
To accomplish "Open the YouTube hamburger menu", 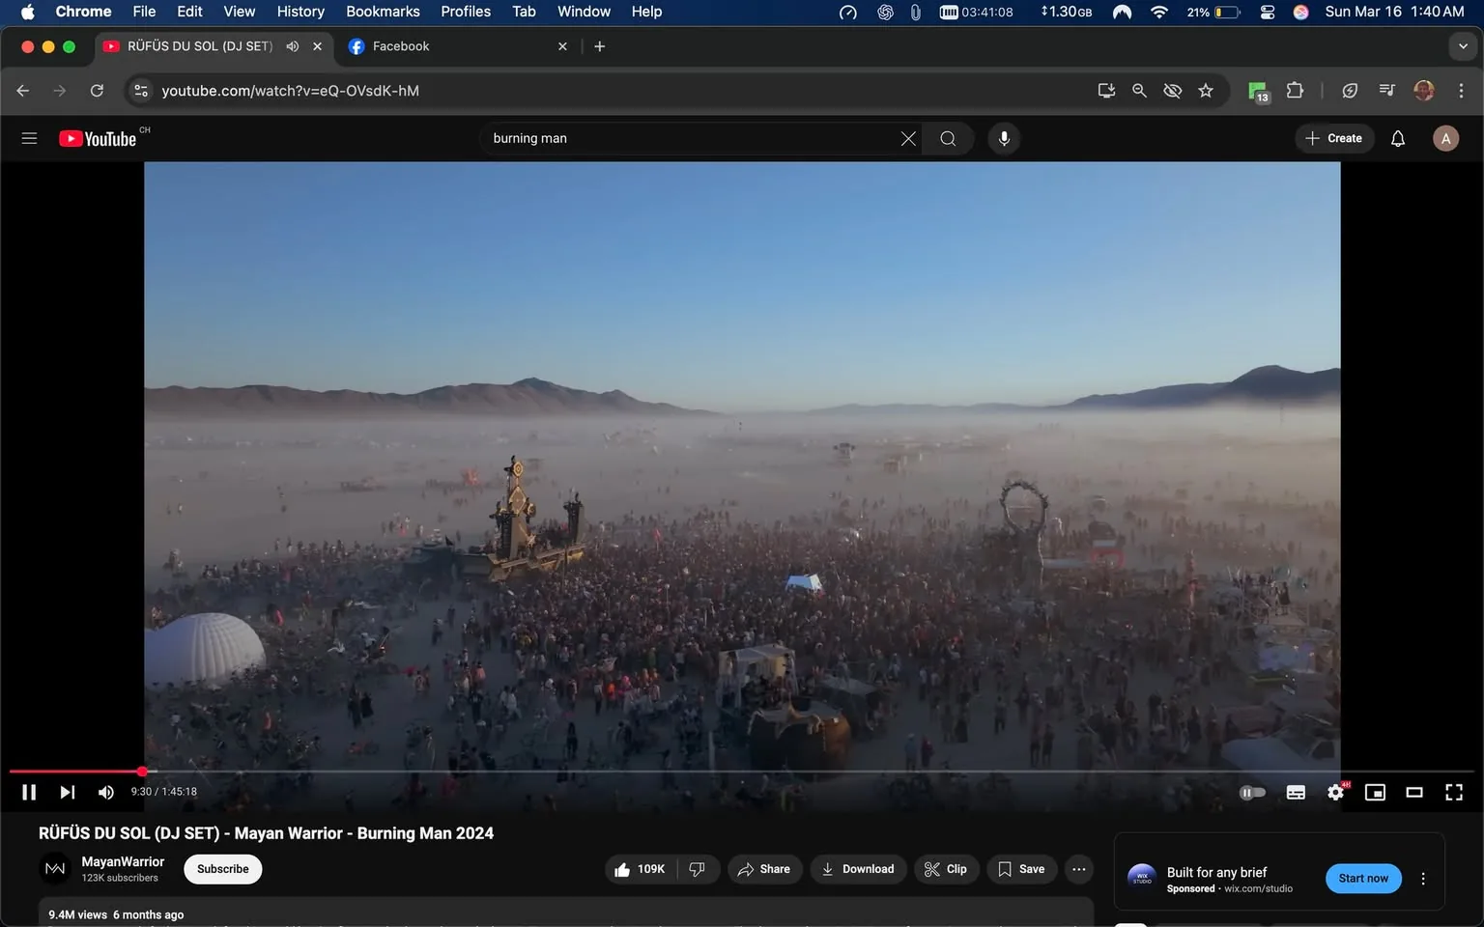I will click(29, 138).
